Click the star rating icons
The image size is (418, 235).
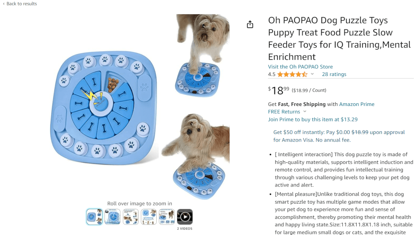[292, 74]
